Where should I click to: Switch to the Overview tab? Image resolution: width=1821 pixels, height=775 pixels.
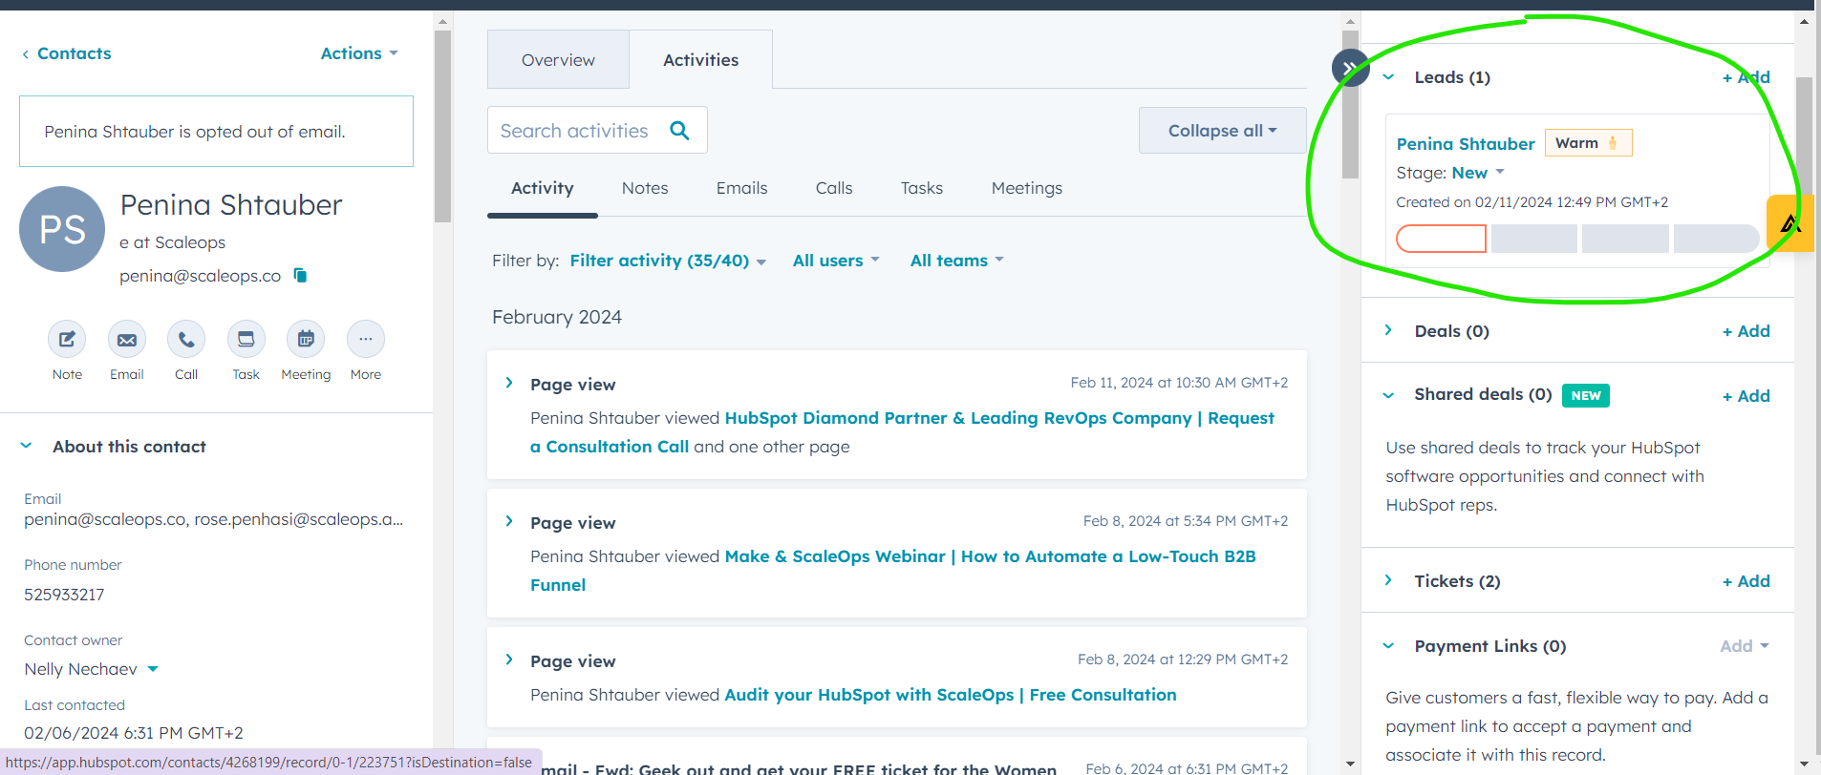(x=558, y=60)
